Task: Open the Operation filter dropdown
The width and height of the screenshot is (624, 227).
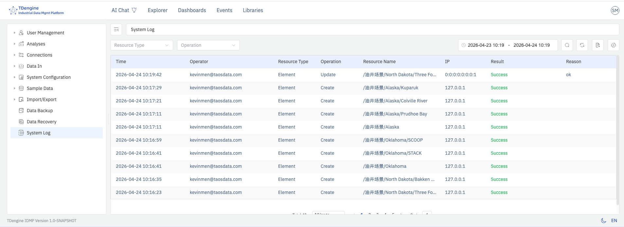Action: point(208,45)
